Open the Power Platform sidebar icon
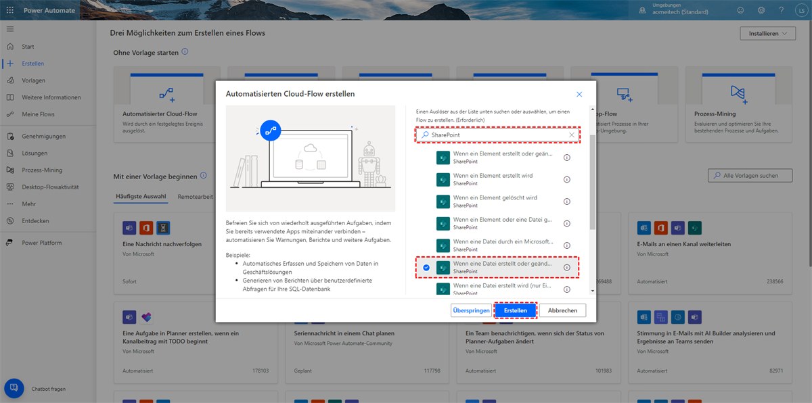This screenshot has width=812, height=403. pos(9,243)
